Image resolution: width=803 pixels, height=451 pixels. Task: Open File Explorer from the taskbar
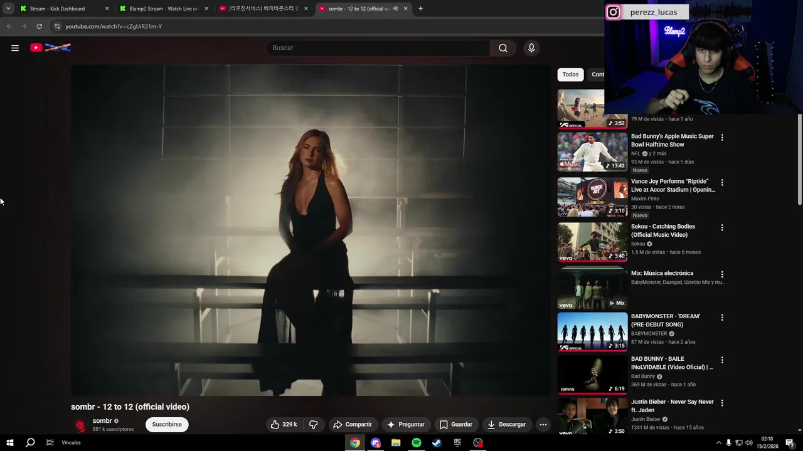396,443
